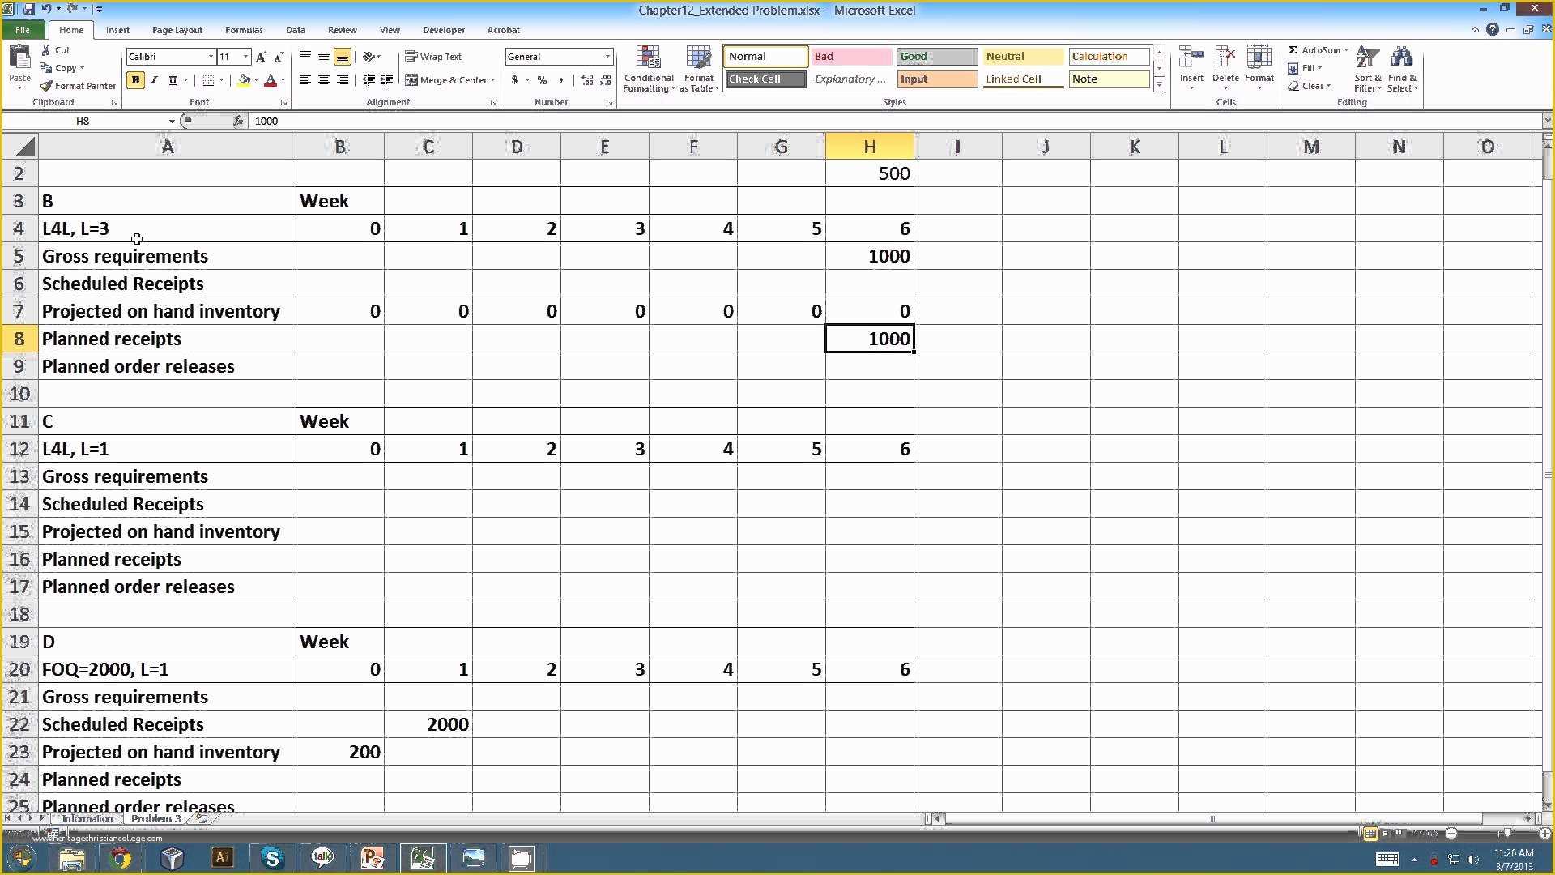Enable Bold formatting toggle
Screen dimensions: 1555x875
pyautogui.click(x=134, y=80)
